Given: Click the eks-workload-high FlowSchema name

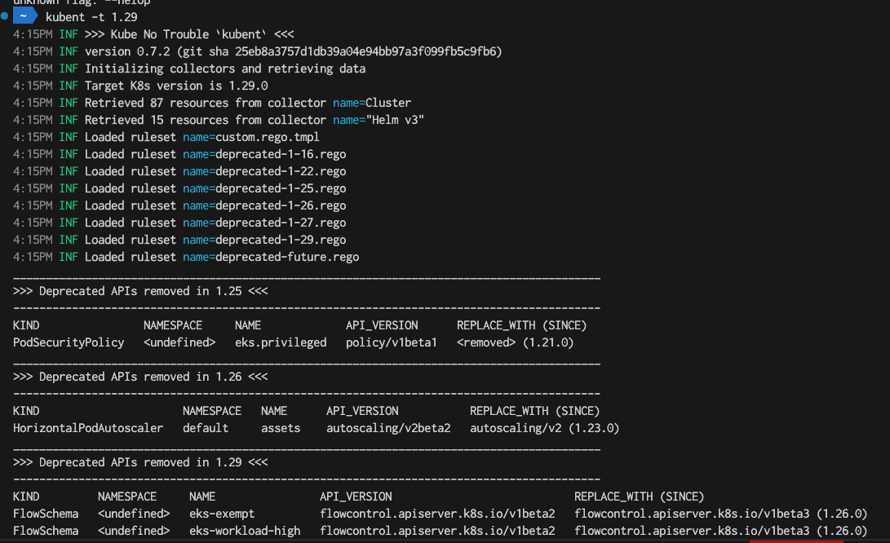Looking at the screenshot, I should [245, 531].
